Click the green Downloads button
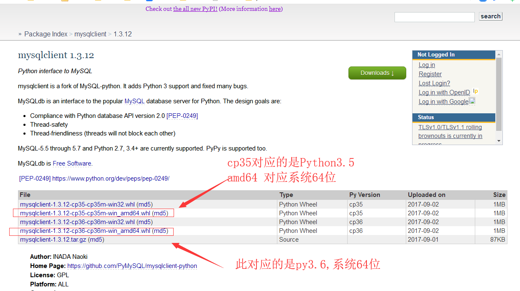The image size is (520, 291). 377,73
